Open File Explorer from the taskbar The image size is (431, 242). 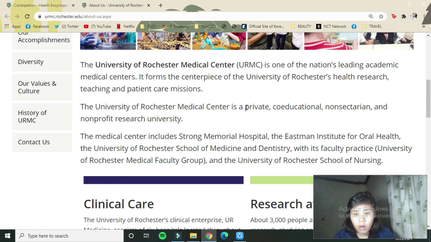pos(193,236)
